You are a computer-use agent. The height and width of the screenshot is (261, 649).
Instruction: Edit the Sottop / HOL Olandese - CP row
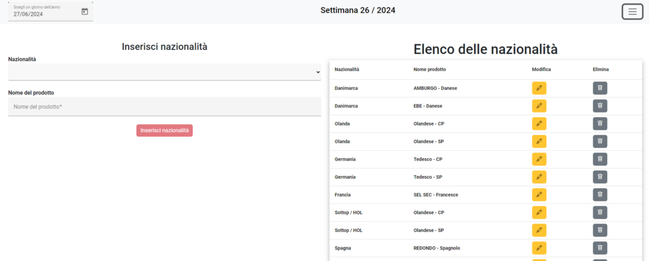coord(539,213)
